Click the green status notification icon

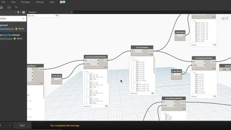click(x=64, y=2)
